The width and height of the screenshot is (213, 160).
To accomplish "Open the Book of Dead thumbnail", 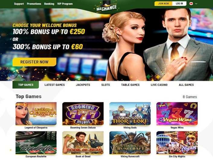I will pyautogui.click(x=83, y=142).
